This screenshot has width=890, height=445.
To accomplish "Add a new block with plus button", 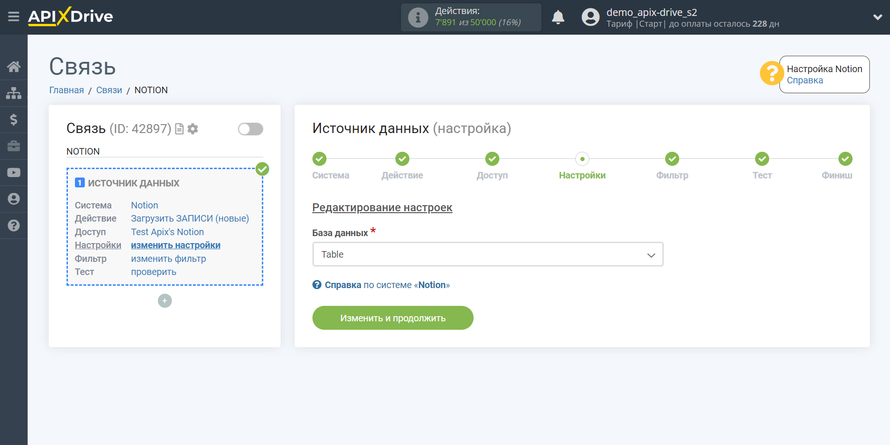I will tap(165, 301).
